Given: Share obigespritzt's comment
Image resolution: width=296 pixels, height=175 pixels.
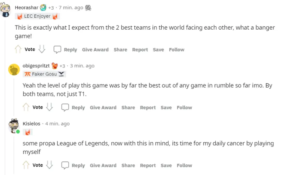Looking at the screenshot, I should click(x=128, y=107).
